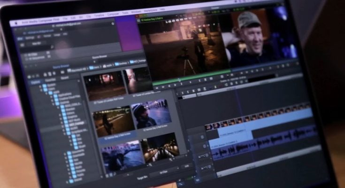Switch to the Bins tab in project window

(x=20, y=39)
